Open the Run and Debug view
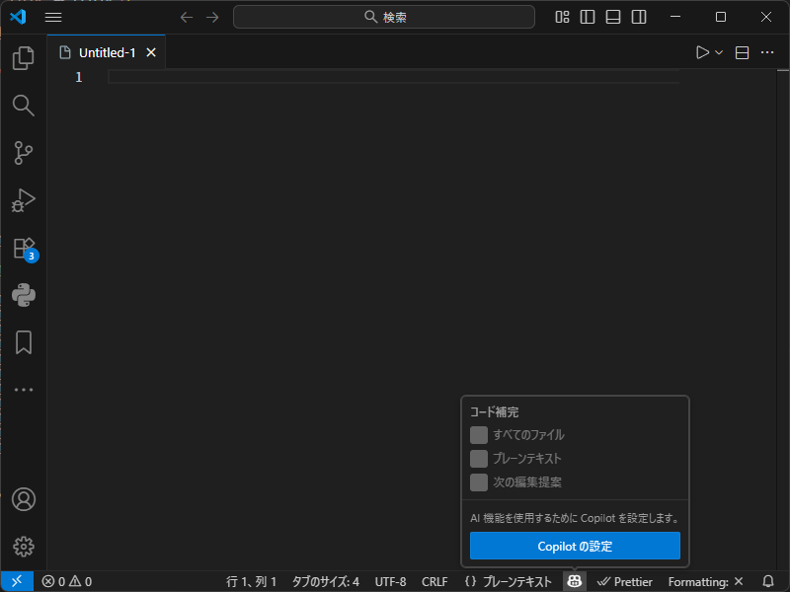This screenshot has width=790, height=592. click(x=23, y=200)
